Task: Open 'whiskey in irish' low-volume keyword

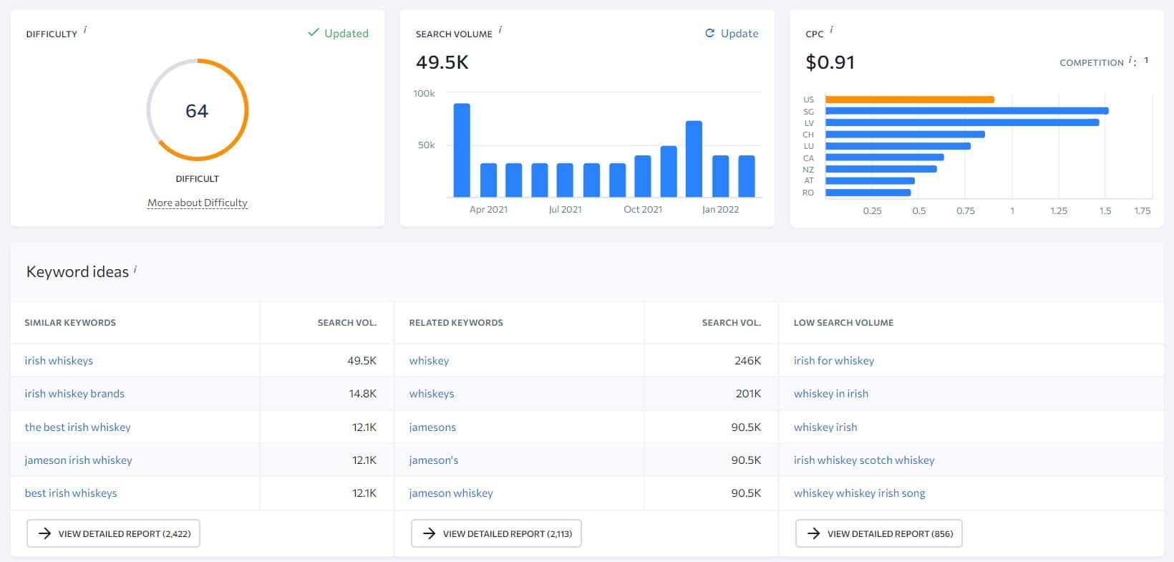Action: pos(831,393)
